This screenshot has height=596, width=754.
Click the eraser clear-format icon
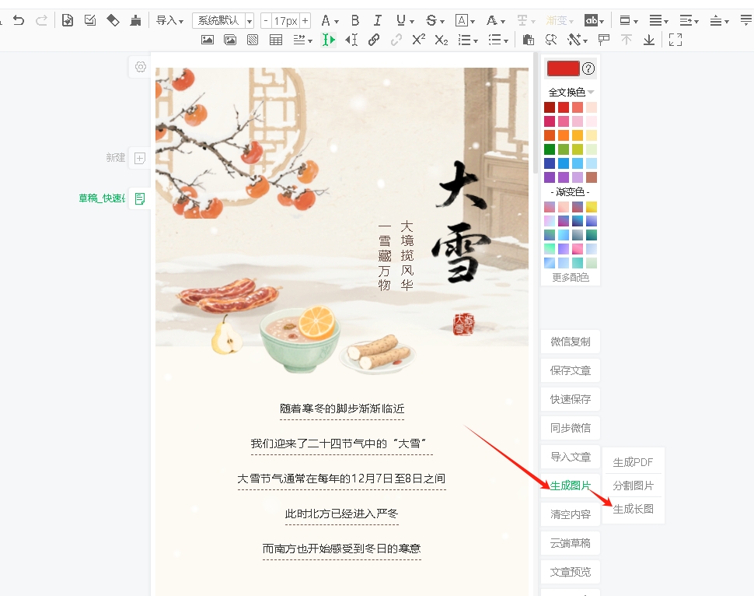(113, 20)
